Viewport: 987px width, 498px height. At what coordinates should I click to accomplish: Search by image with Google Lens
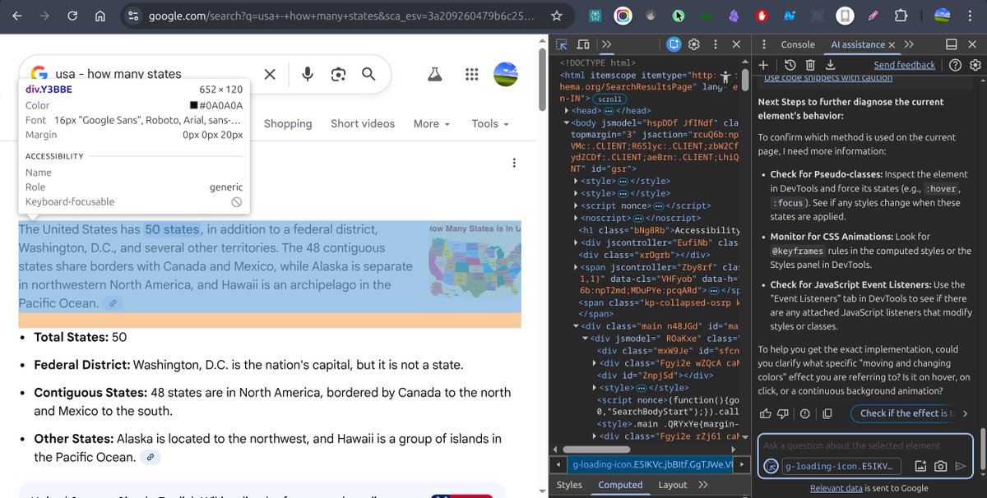coord(338,74)
